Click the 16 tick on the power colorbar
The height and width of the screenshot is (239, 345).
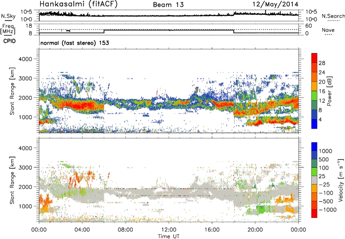[x=322, y=91]
